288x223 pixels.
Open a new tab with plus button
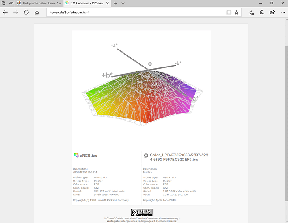(115, 3)
